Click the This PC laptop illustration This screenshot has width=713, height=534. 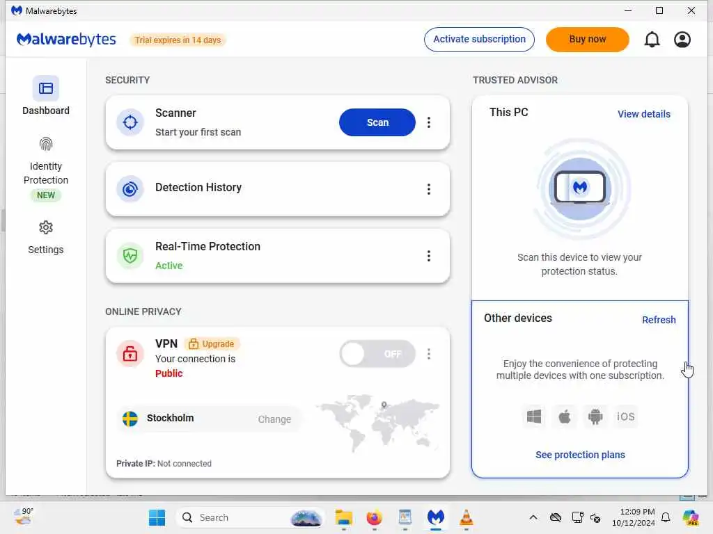(x=580, y=188)
